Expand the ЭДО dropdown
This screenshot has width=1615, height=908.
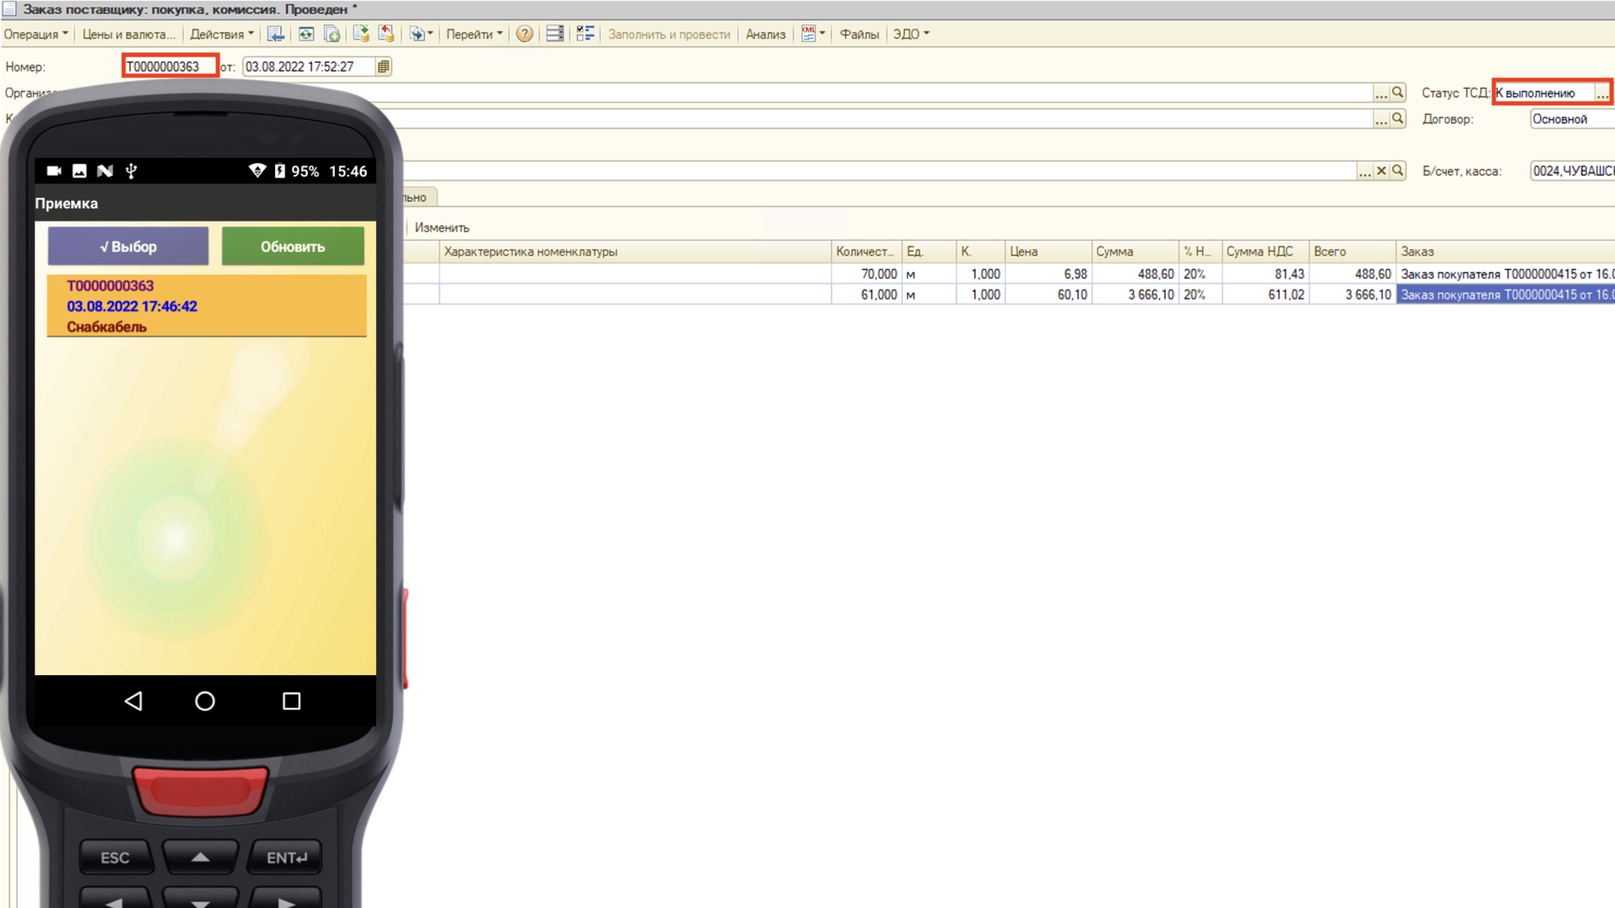911,34
